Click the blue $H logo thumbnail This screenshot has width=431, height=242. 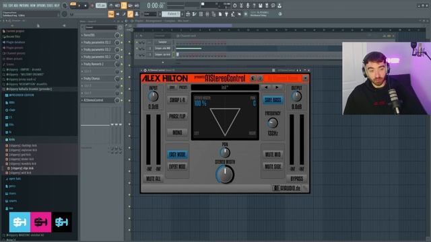coord(20,223)
